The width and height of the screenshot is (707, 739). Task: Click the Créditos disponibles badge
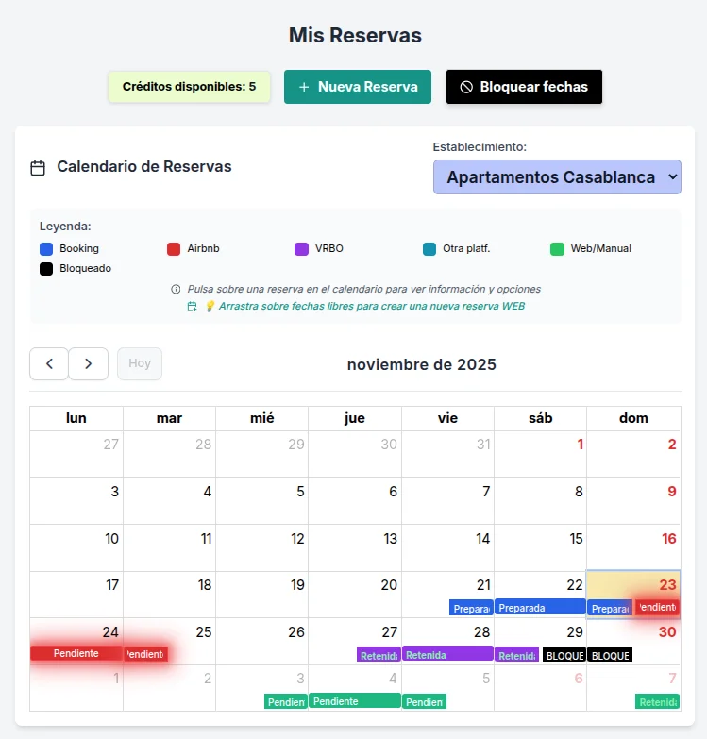(189, 87)
